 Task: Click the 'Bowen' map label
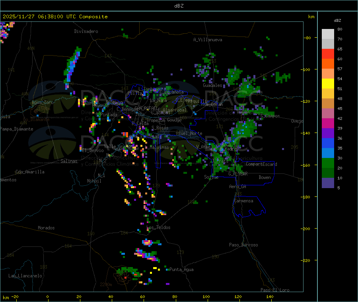(x=265, y=177)
